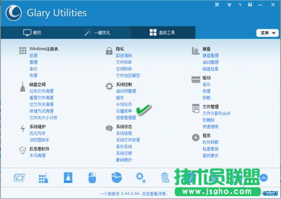
Task: Click the first screen-shaped icon in bottom toolbar
Action: (x=18, y=178)
